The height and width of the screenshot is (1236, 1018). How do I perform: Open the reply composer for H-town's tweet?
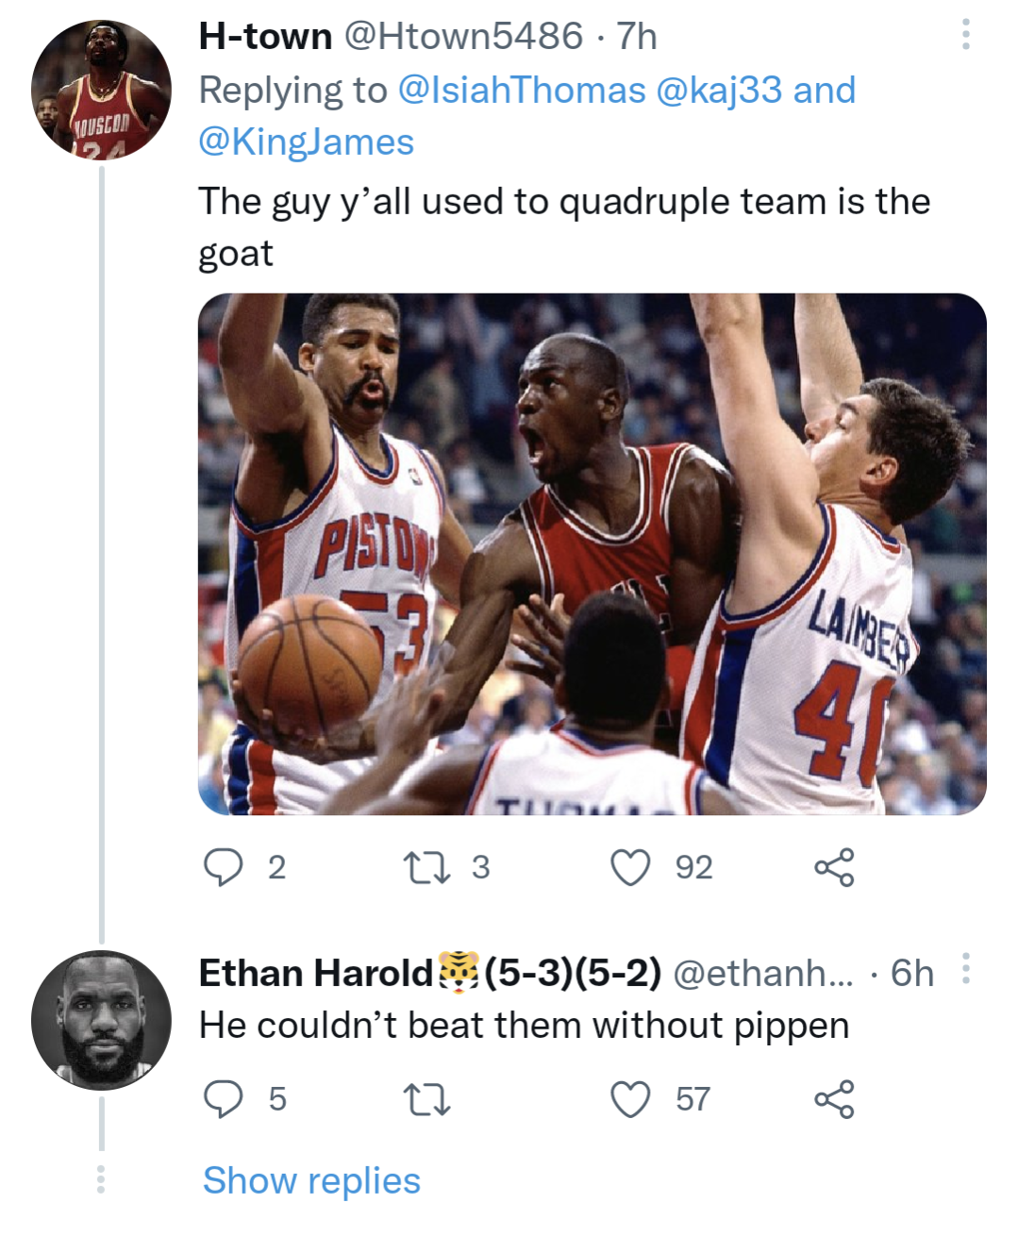[225, 869]
